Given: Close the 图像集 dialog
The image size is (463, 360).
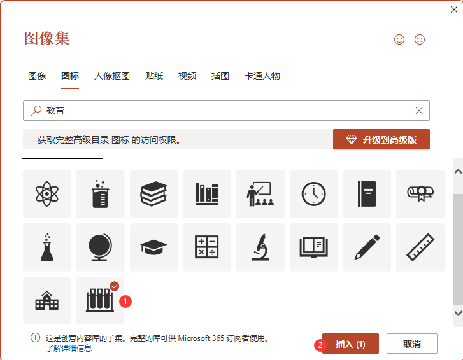Looking at the screenshot, I should (454, 10).
